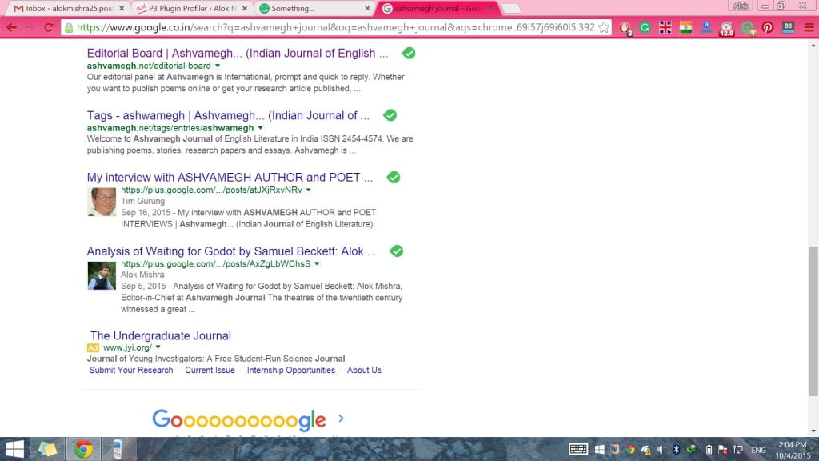Open the green circular extension icon
The height and width of the screenshot is (461, 819).
pyautogui.click(x=748, y=28)
